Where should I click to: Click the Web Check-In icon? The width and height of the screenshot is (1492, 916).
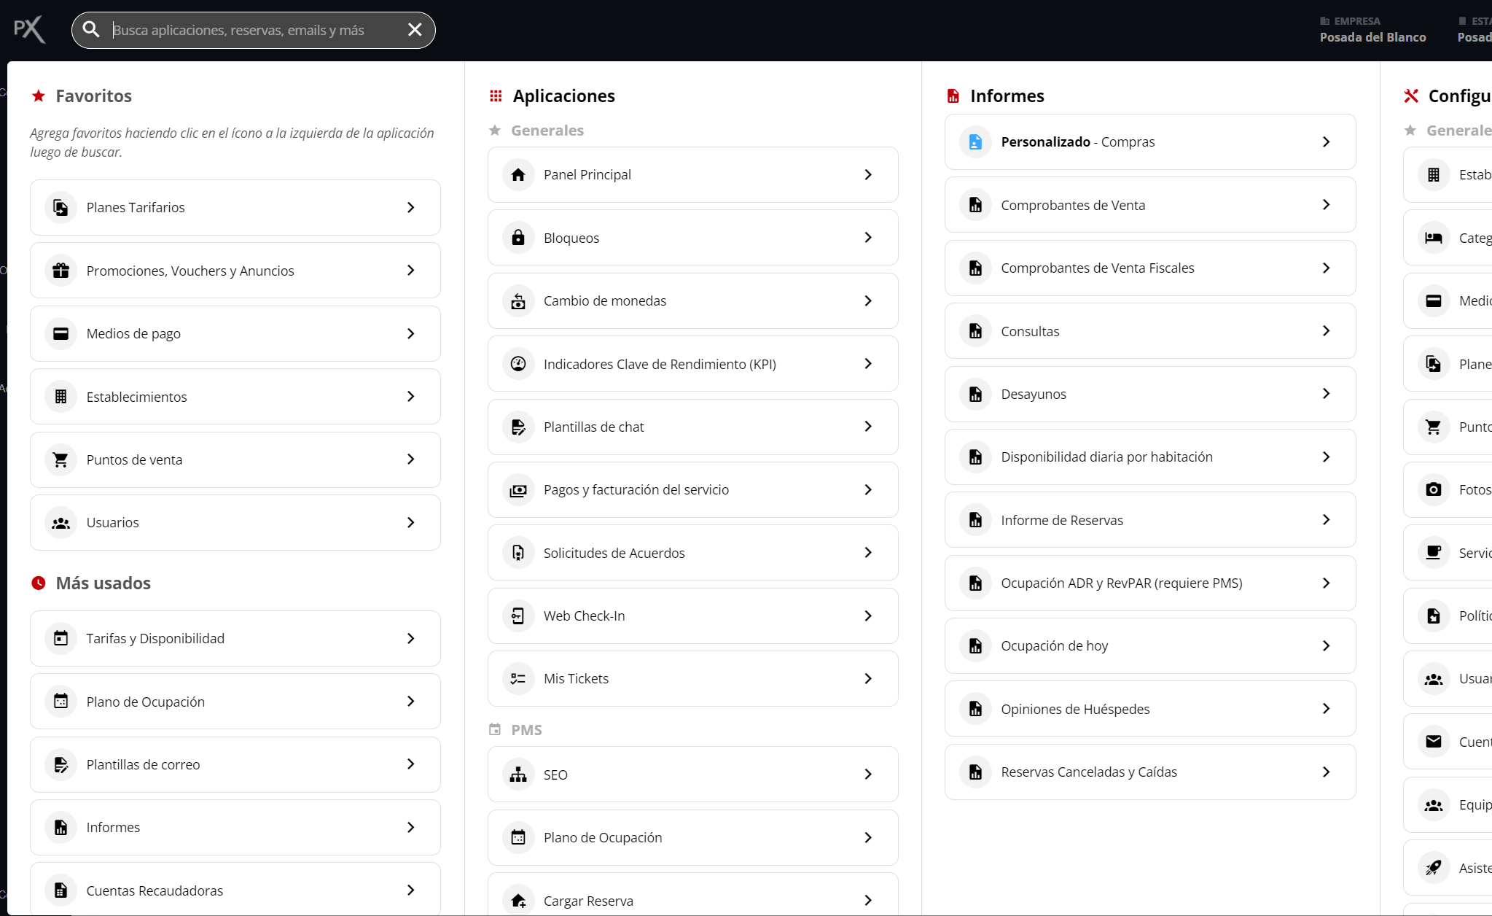pos(518,616)
